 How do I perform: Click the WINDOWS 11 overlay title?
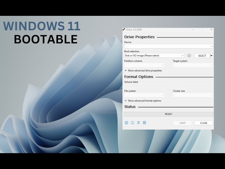point(41,26)
